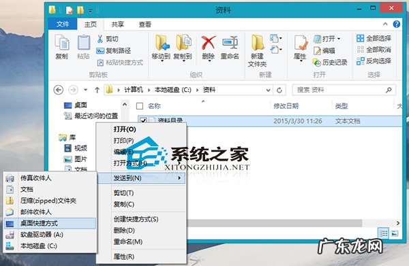Click the Paste (粘贴) ribbon icon
The height and width of the screenshot is (266, 409).
pyautogui.click(x=83, y=42)
